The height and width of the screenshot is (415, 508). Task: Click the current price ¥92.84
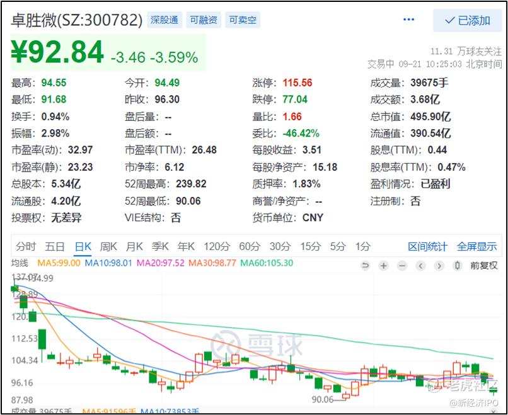(x=57, y=52)
